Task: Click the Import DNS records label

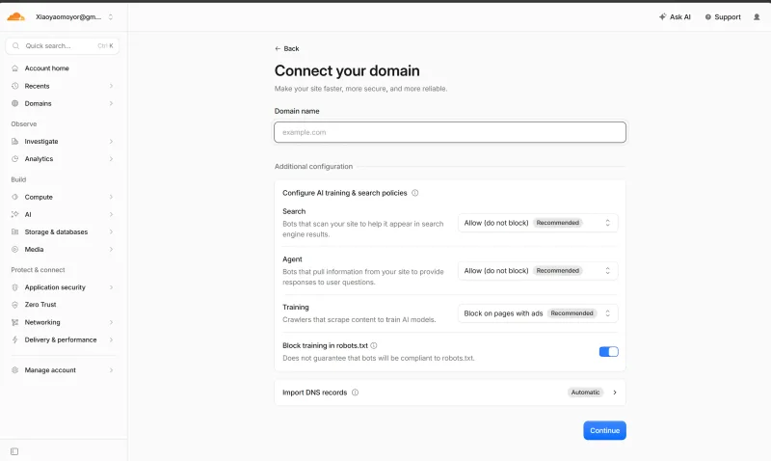Action: (315, 393)
